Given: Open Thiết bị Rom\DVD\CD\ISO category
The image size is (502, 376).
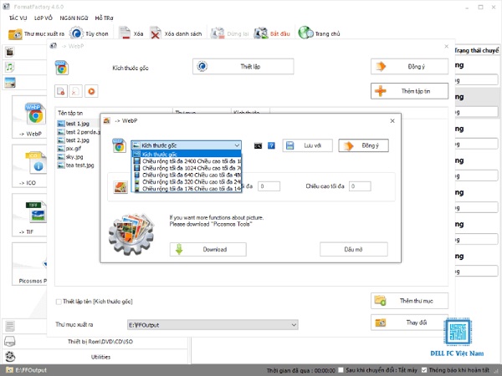Looking at the screenshot, I should (x=100, y=342).
